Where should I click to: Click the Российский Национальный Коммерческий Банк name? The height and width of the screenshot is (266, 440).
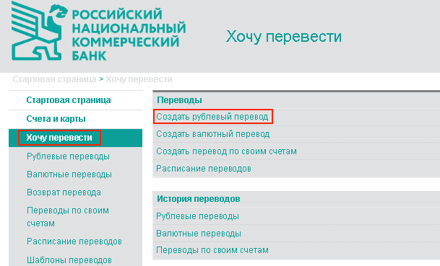[x=129, y=35]
